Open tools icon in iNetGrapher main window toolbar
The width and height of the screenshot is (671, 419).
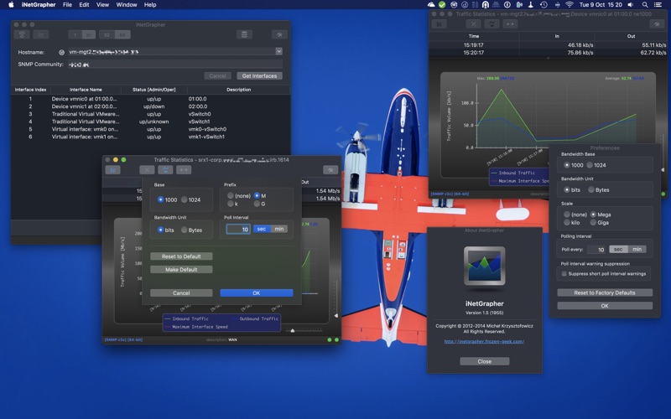point(279,34)
